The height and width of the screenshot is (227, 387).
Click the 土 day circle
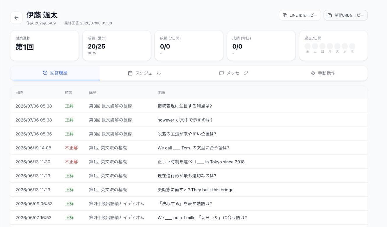315,46
